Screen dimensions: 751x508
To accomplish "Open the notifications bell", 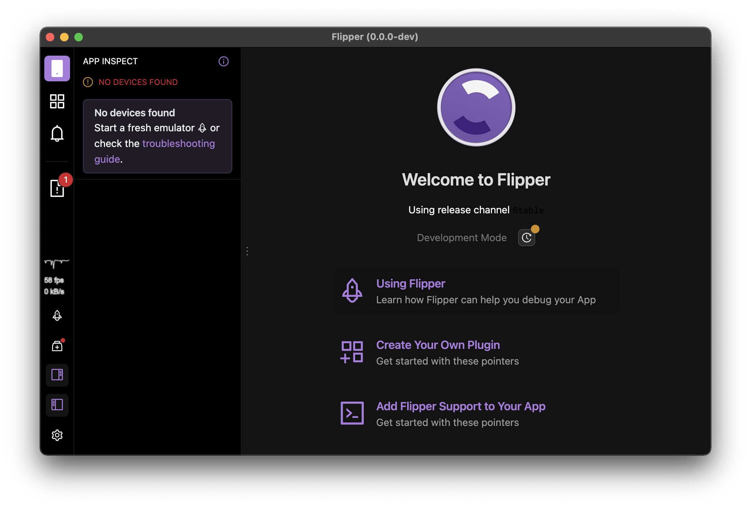I will coord(57,134).
